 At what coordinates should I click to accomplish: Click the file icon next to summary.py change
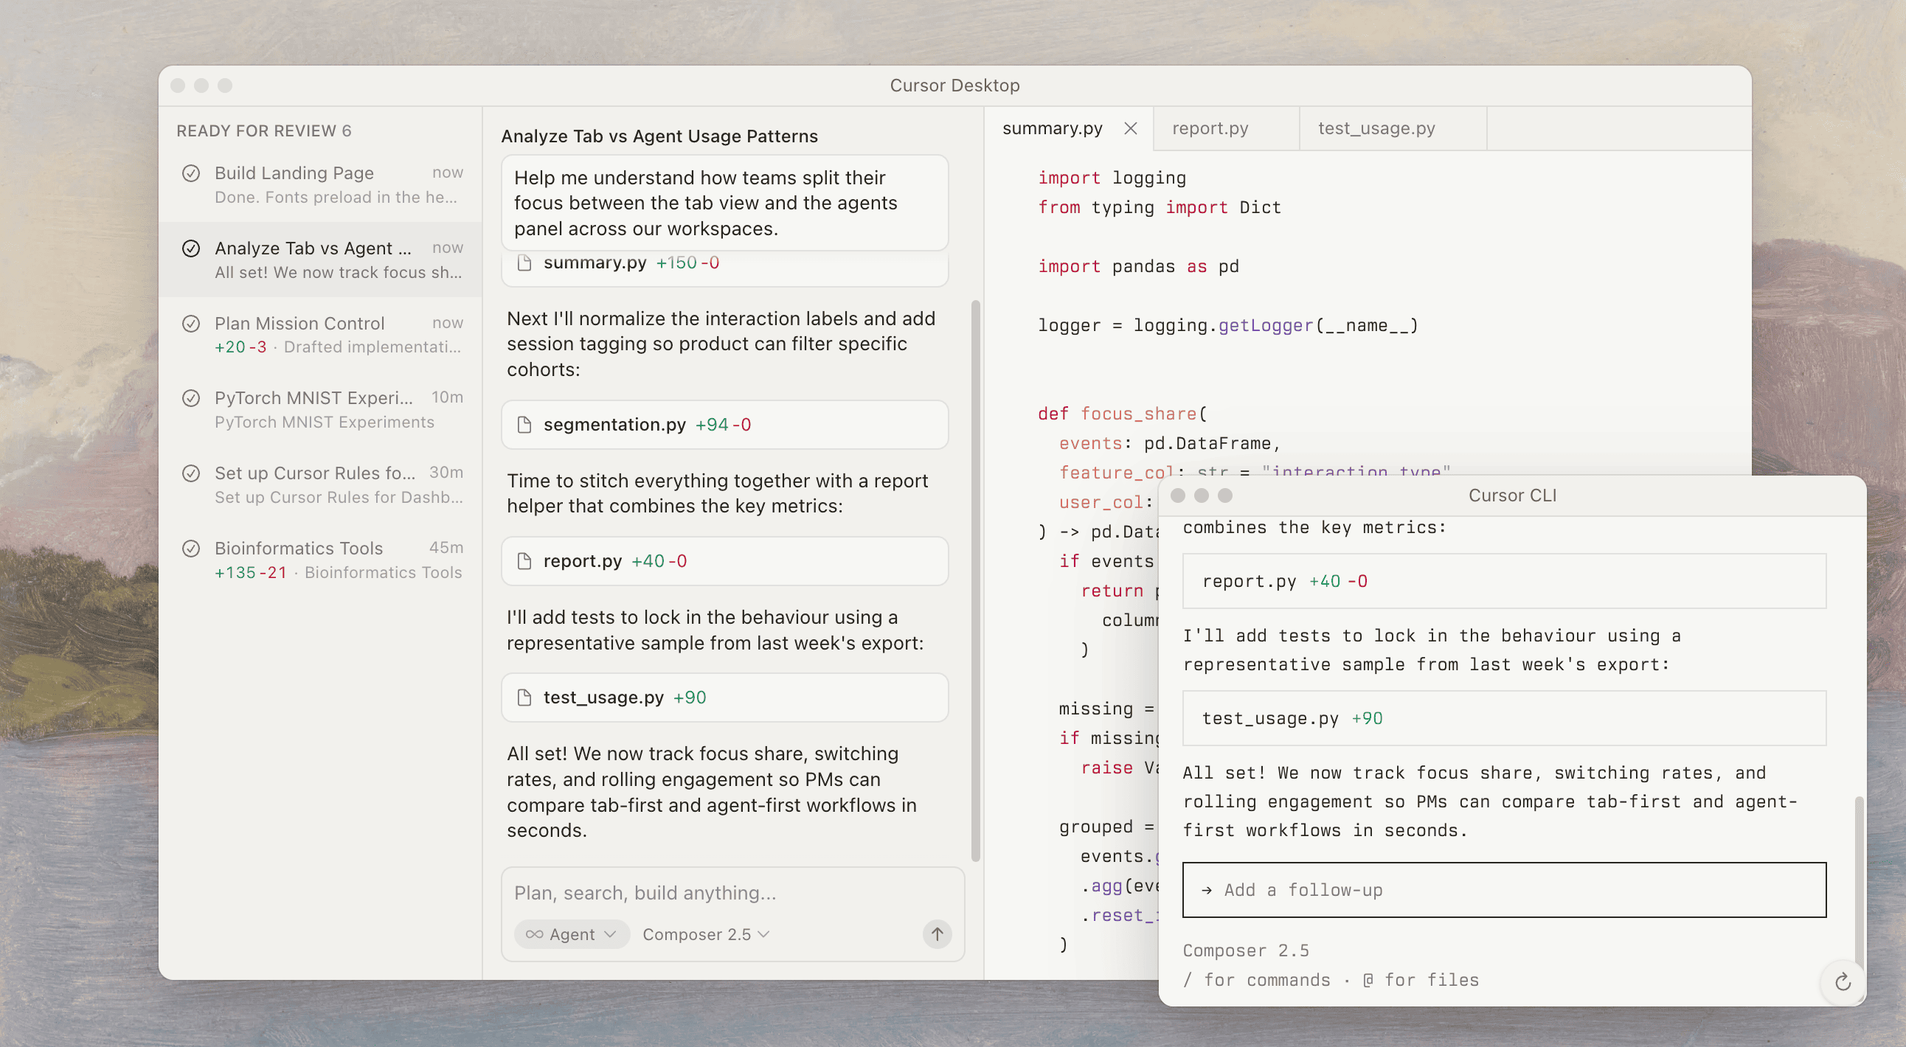click(x=524, y=262)
